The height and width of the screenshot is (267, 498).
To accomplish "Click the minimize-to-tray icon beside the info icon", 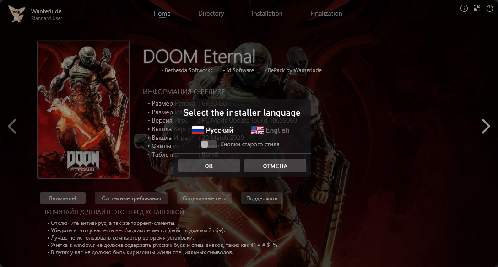I will pos(477,9).
